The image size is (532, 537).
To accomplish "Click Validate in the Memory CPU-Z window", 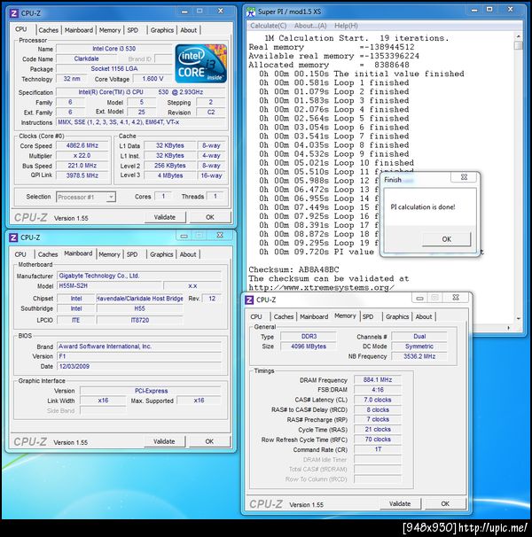I will [400, 504].
